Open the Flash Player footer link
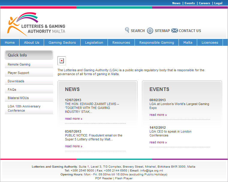Viewport: 228px width, 182px height. point(124,178)
